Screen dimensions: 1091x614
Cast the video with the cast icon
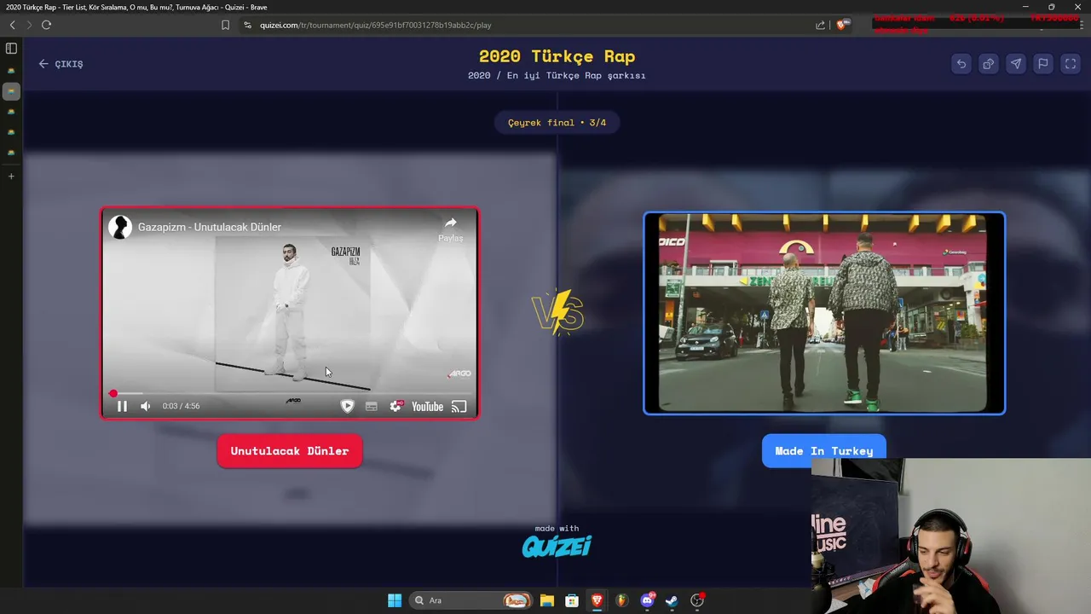(x=459, y=407)
